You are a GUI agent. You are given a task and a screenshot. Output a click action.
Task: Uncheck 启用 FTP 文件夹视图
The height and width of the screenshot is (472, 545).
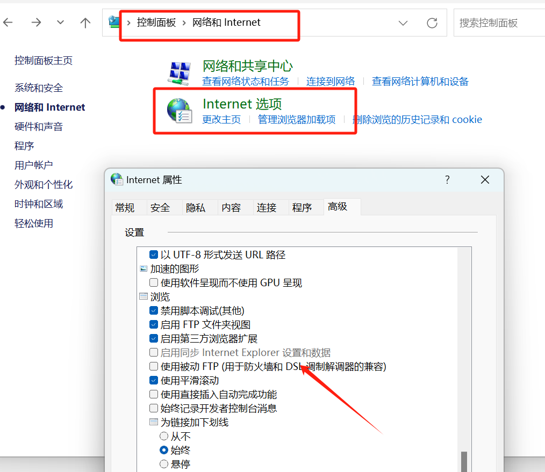click(154, 324)
